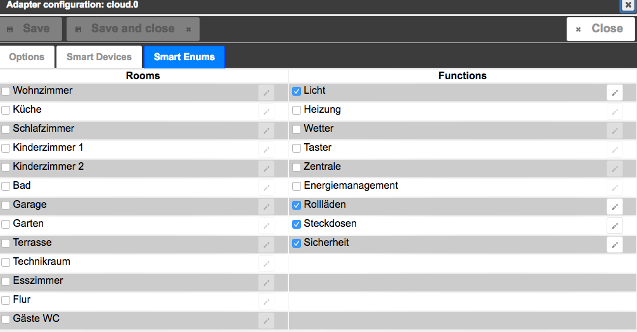Click the edit pencil for Garage
The width and height of the screenshot is (637, 332).
pyautogui.click(x=266, y=207)
